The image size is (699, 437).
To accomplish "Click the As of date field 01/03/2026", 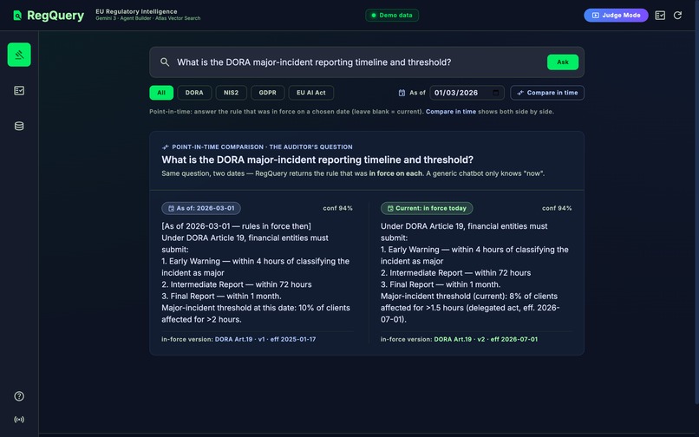I will (x=467, y=93).
